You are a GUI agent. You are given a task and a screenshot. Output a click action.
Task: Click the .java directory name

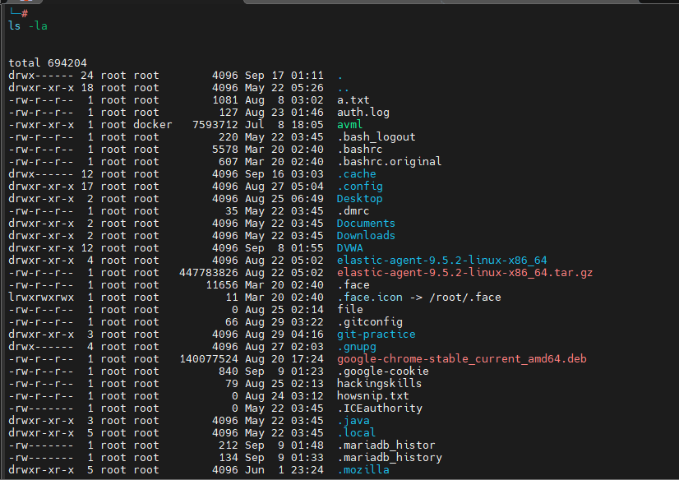[x=353, y=421]
